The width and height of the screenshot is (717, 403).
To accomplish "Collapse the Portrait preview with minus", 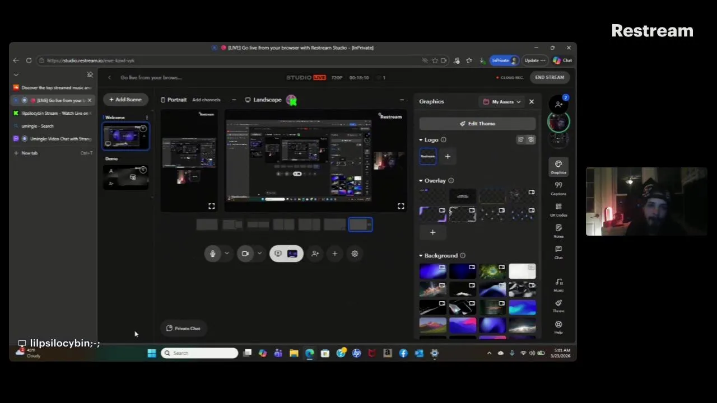I will tap(234, 100).
